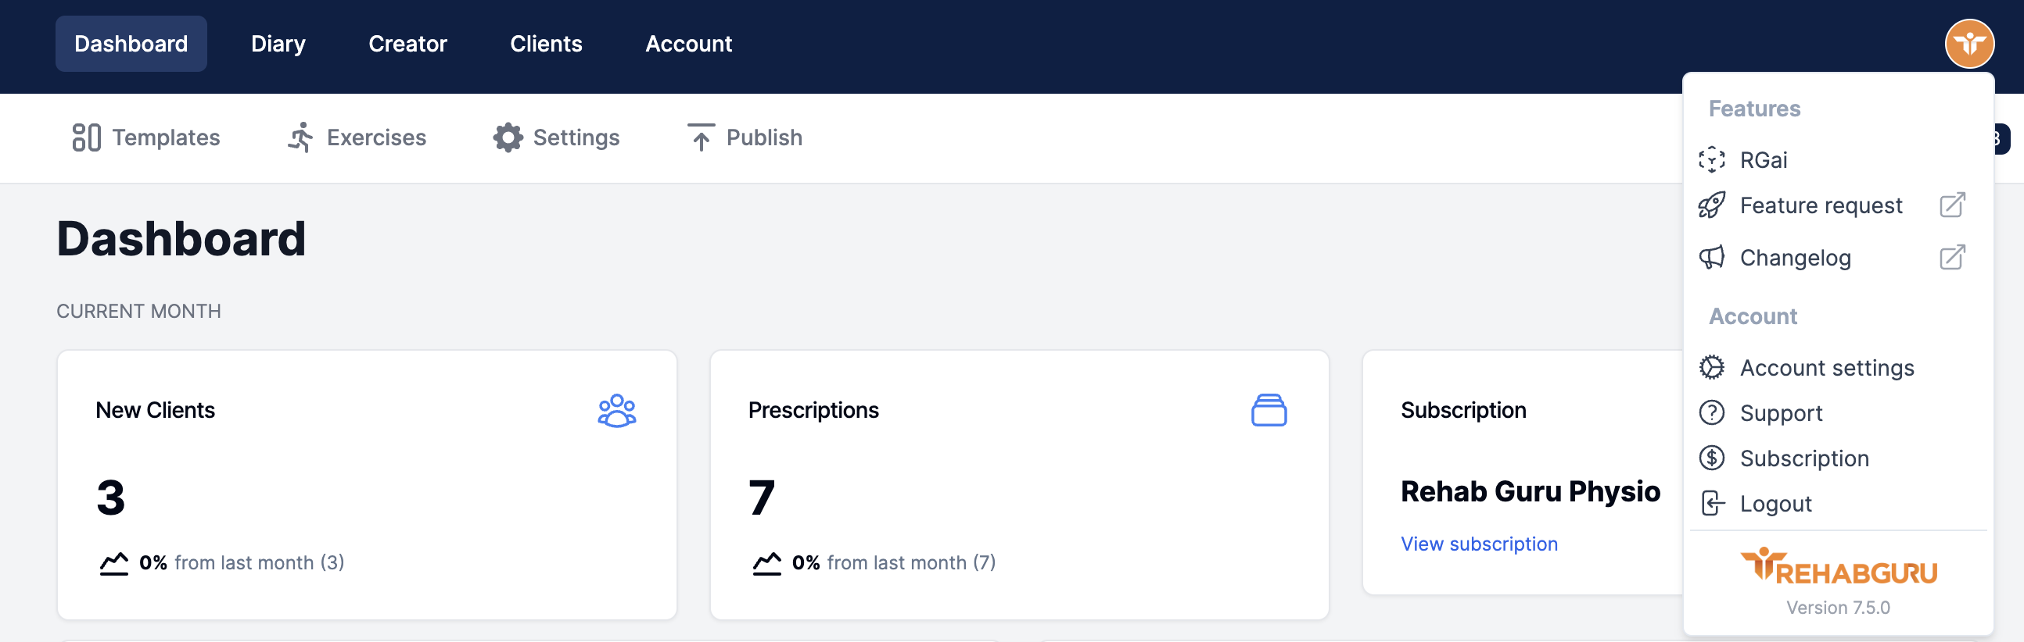
Task: Click the Publish upload button
Action: coord(745,137)
